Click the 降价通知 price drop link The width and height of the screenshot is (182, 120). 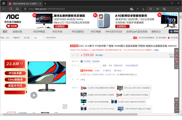pyautogui.click(x=99, y=55)
